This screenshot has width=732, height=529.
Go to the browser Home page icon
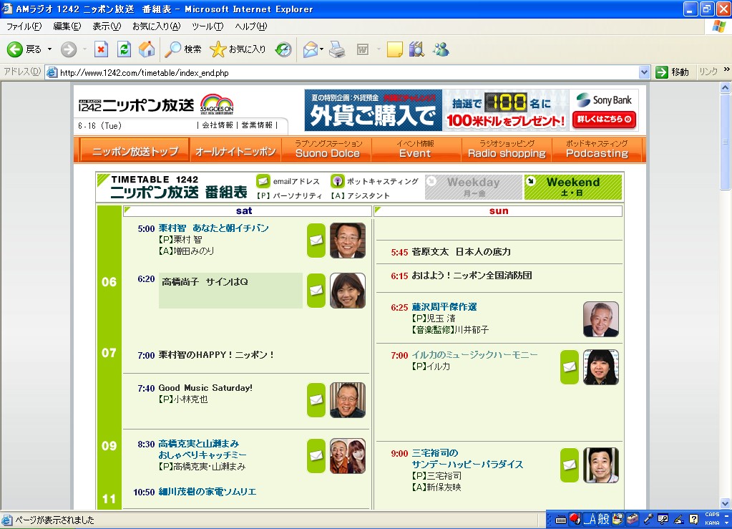click(147, 49)
